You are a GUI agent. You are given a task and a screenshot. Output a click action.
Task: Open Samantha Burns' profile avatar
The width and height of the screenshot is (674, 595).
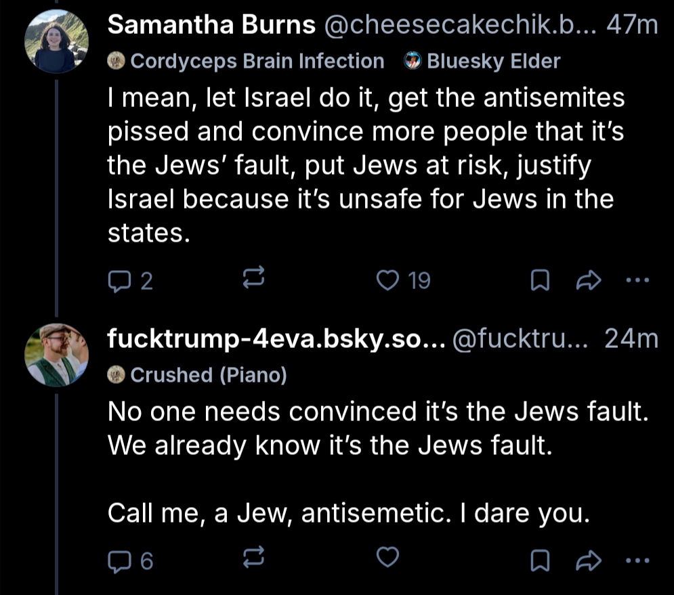tap(57, 42)
